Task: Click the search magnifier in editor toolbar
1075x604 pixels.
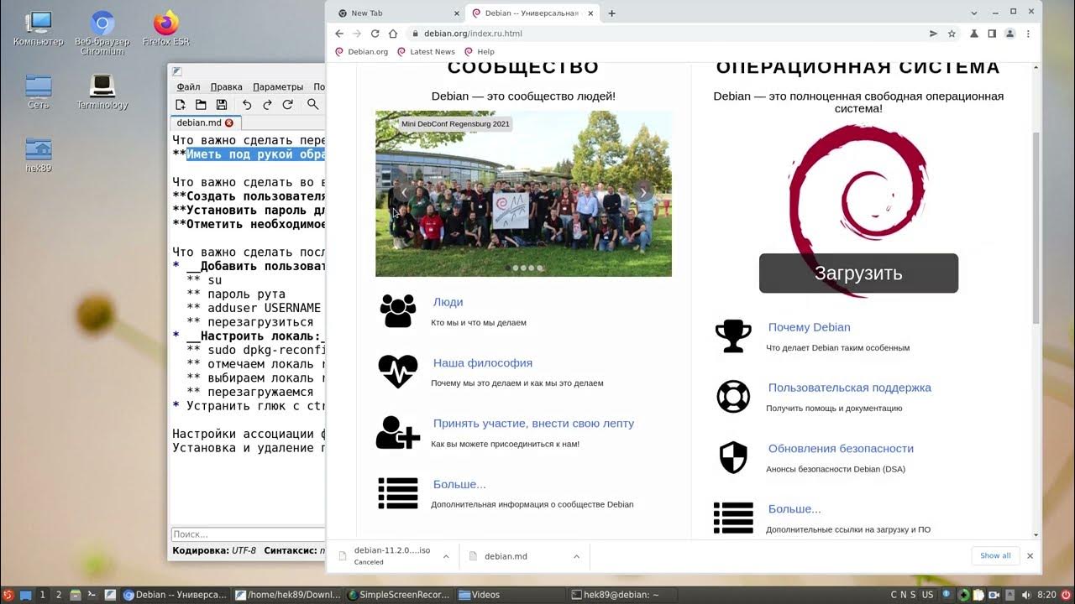Action: (x=312, y=105)
